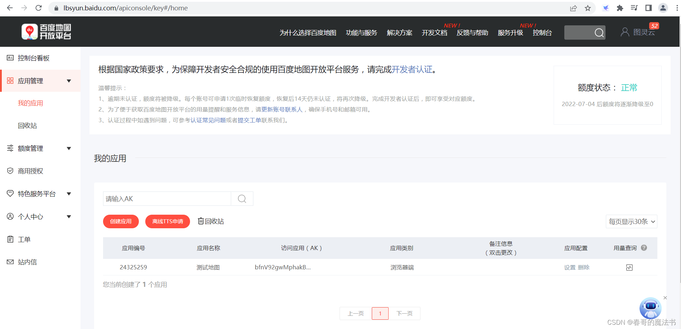This screenshot has width=681, height=329.
Task: Open 站内信 in the sidebar
Action: [x=27, y=262]
